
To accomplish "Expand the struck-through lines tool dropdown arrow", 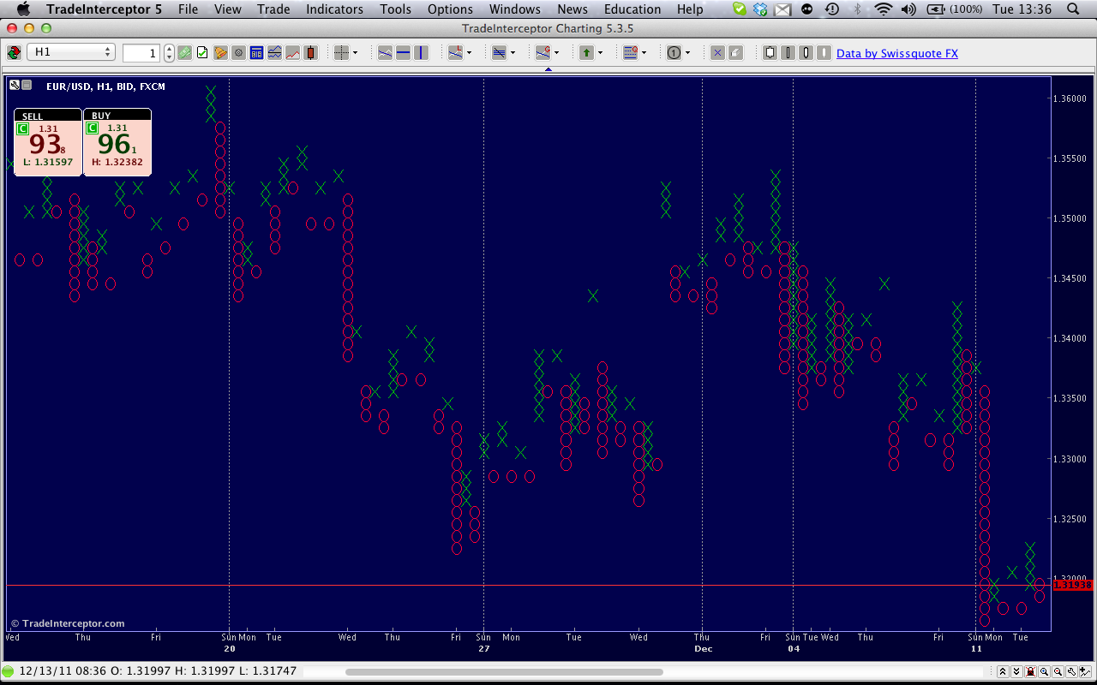I will click(513, 53).
